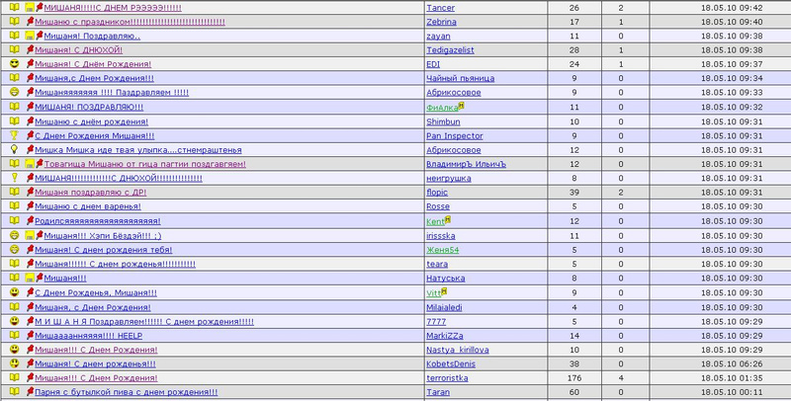The image size is (791, 401).
Task: Click the reply count 176 in terroristka's row
Action: [x=574, y=378]
